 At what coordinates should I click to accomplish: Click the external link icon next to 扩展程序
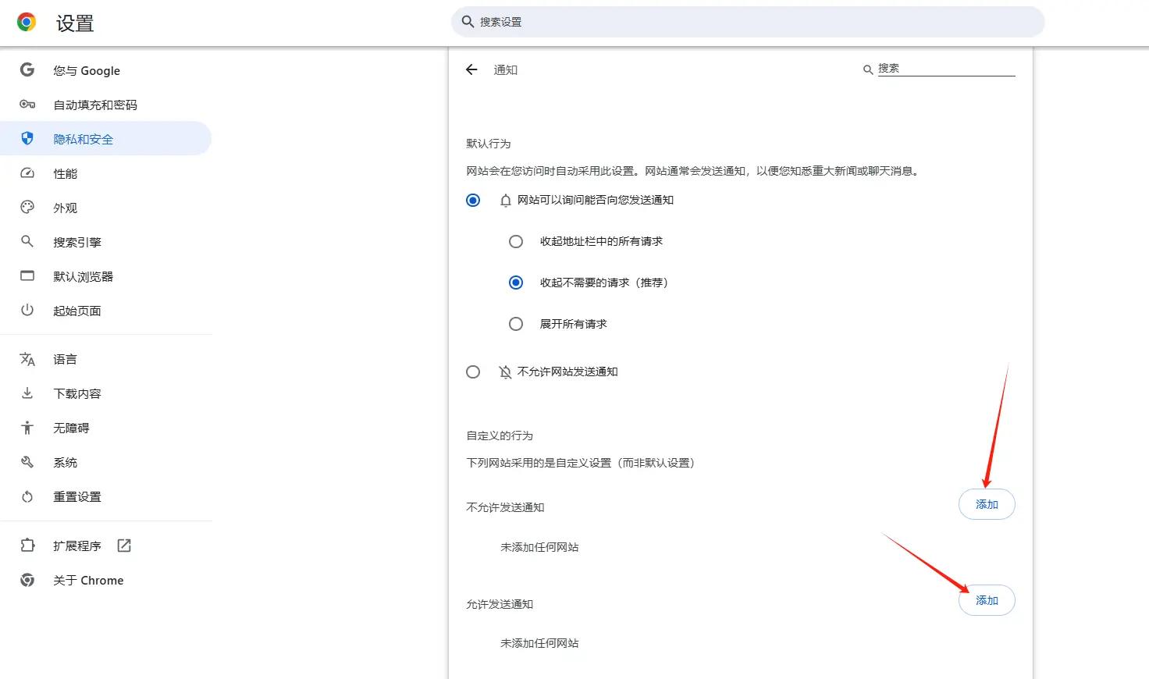pyautogui.click(x=124, y=546)
